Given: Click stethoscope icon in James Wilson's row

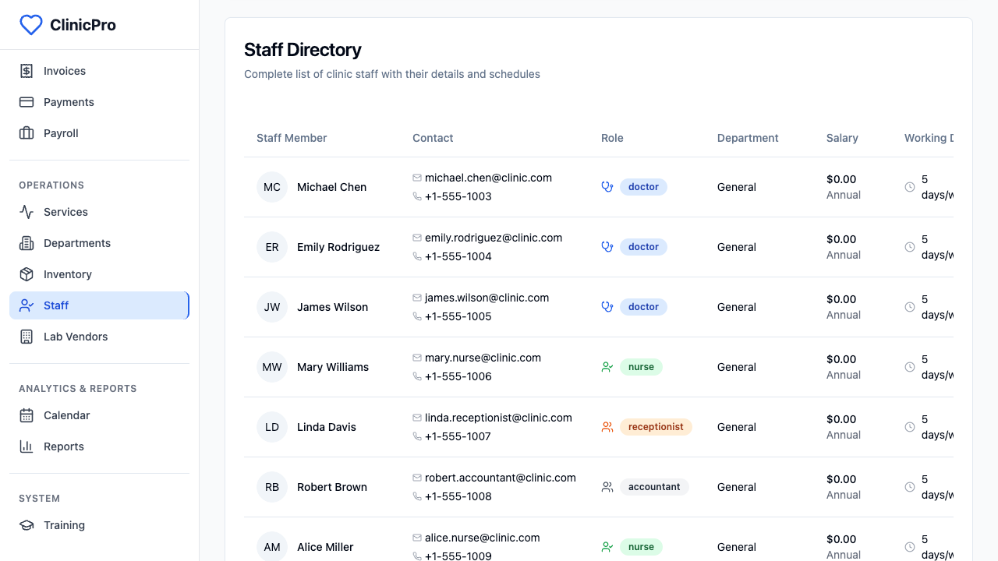Looking at the screenshot, I should tap(607, 307).
